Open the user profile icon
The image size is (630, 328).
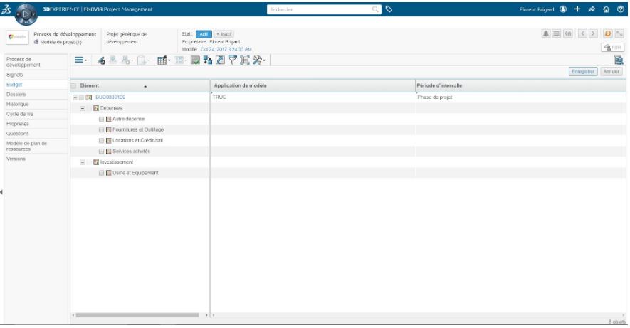point(563,9)
